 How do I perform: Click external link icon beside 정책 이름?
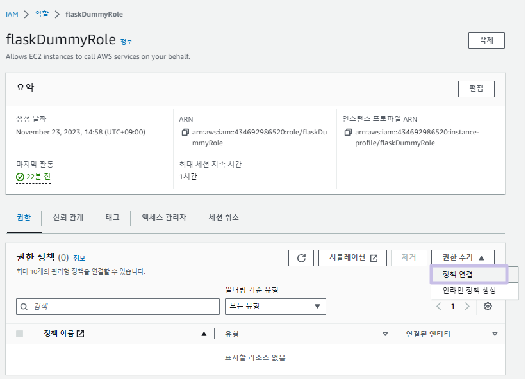pos(81,334)
